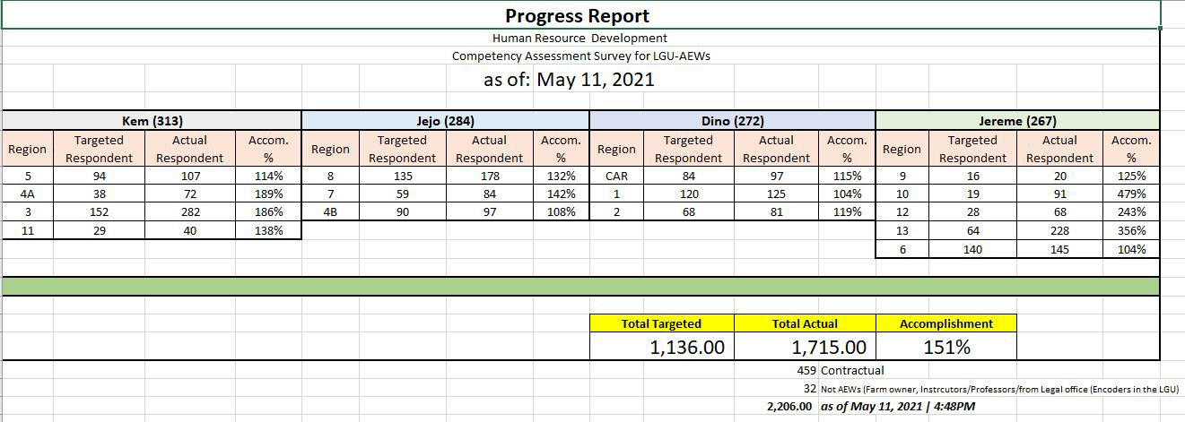Select the "Jereme (267)" group header
This screenshot has height=422, width=1185.
pyautogui.click(x=1017, y=121)
